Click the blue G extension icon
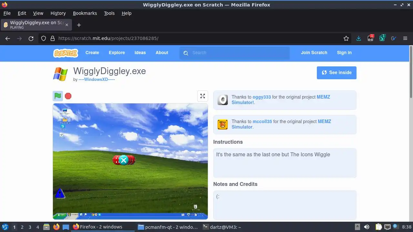This screenshot has width=413, height=232. (393, 38)
